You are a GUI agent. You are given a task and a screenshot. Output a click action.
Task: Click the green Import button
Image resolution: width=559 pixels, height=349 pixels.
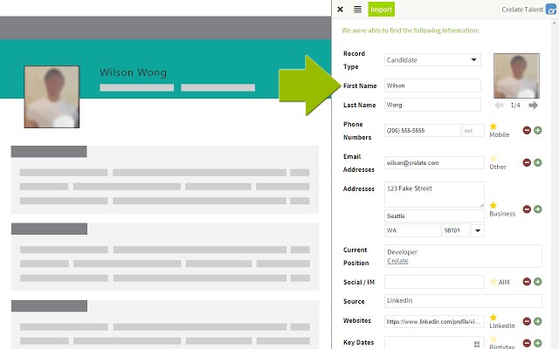[x=381, y=10]
